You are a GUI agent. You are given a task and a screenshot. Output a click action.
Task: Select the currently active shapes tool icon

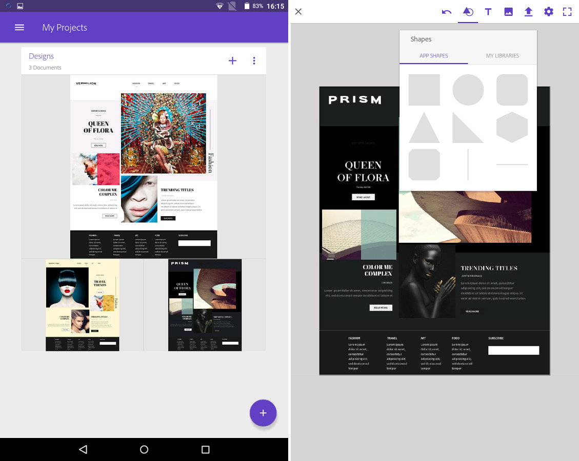coord(468,11)
